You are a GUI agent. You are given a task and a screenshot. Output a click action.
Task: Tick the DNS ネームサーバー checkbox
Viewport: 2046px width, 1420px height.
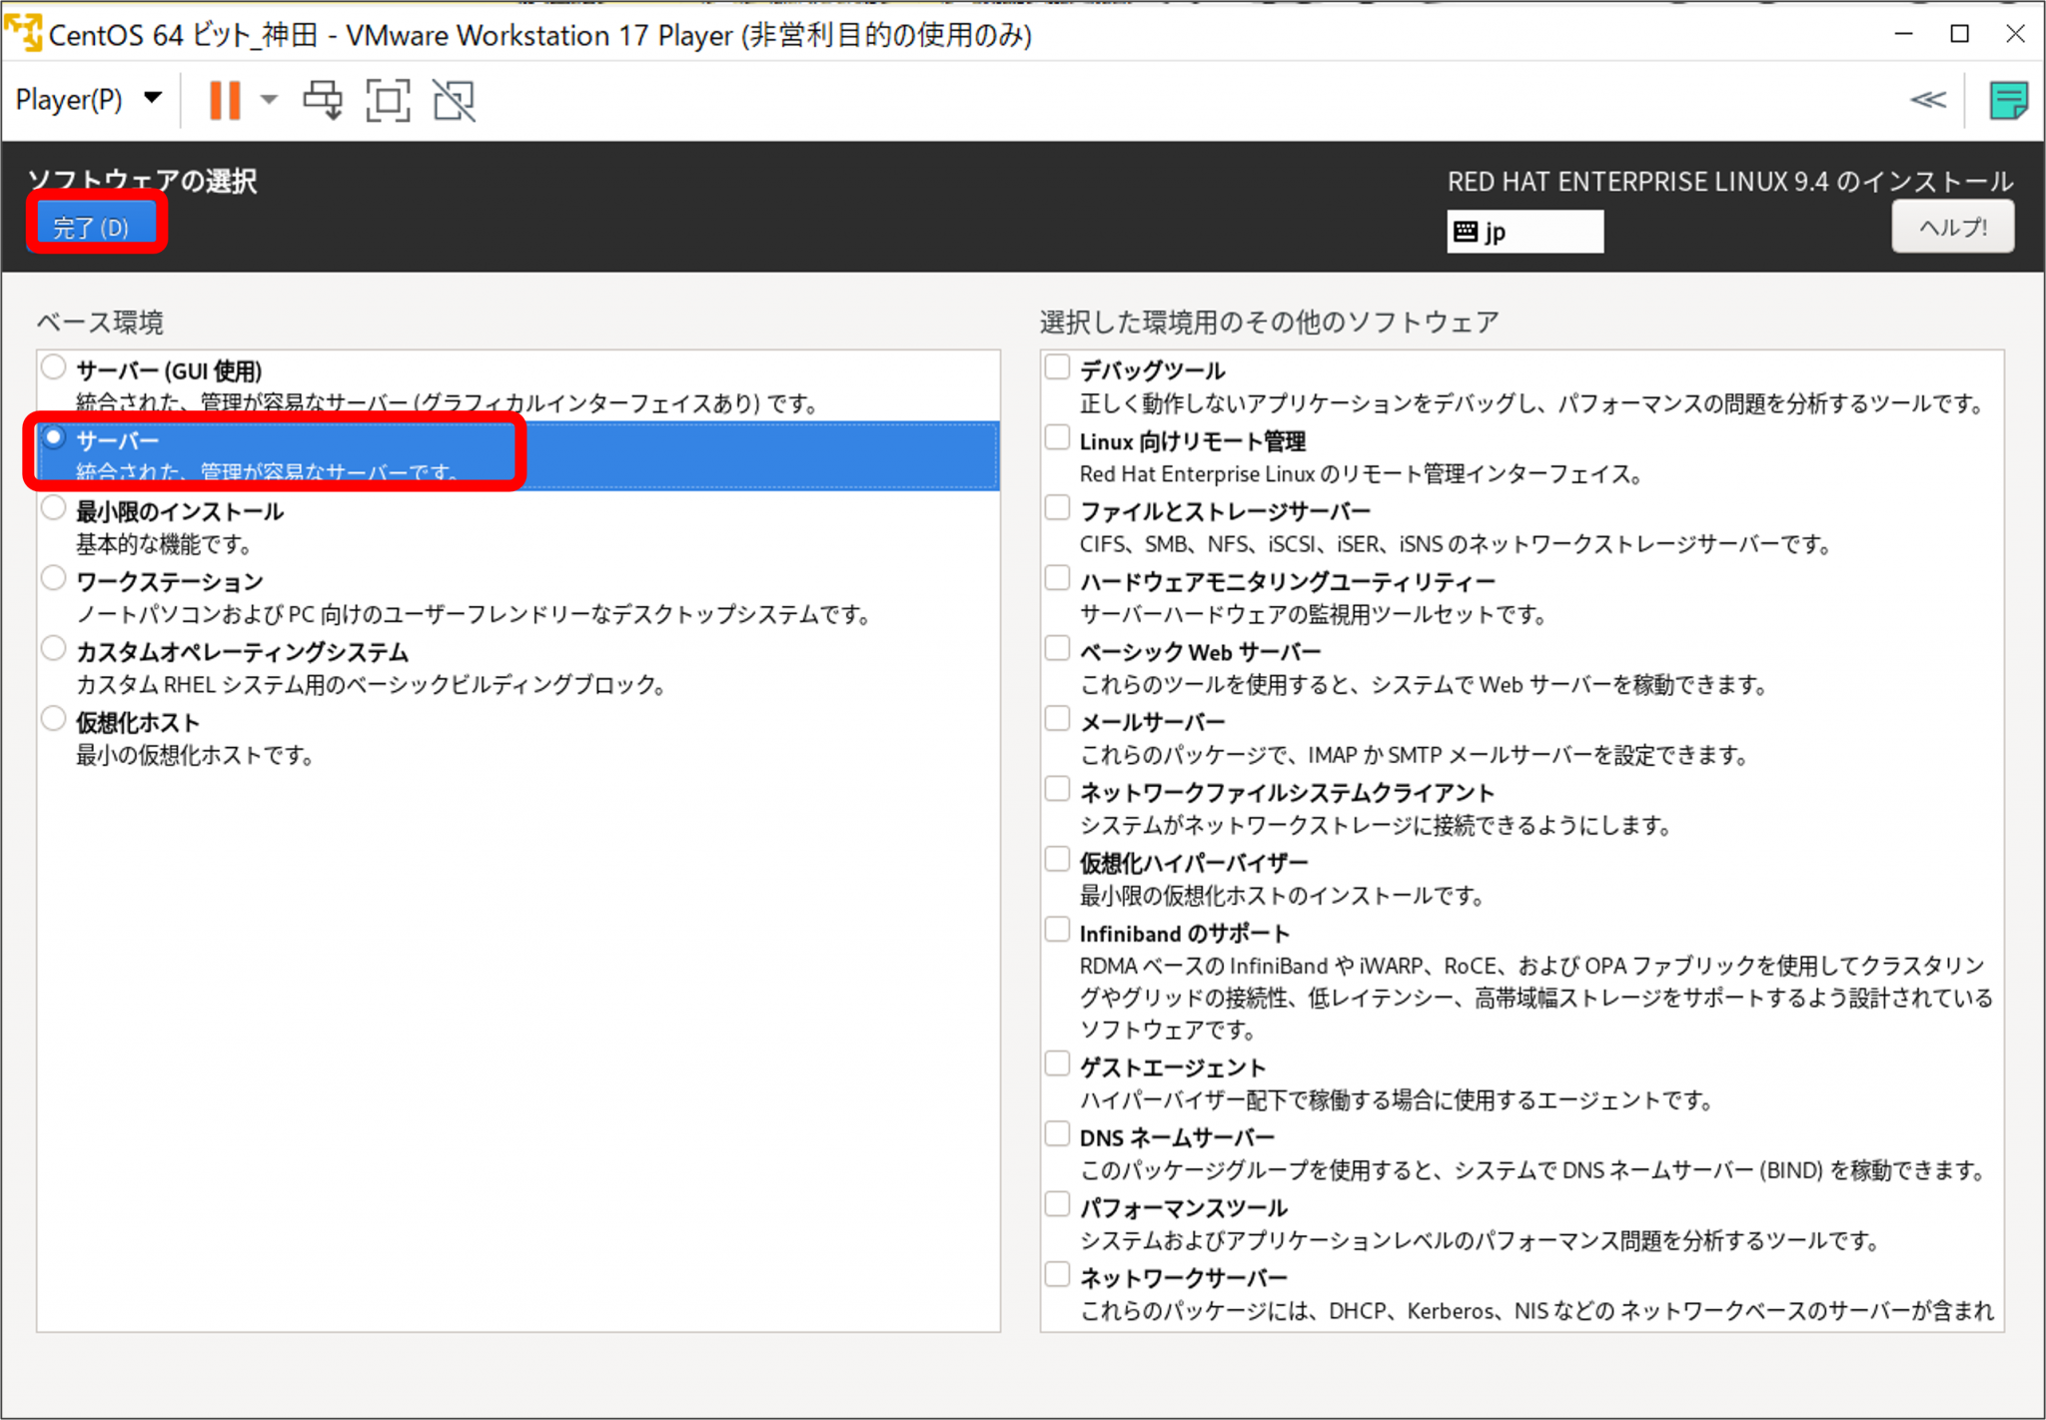point(1057,1134)
